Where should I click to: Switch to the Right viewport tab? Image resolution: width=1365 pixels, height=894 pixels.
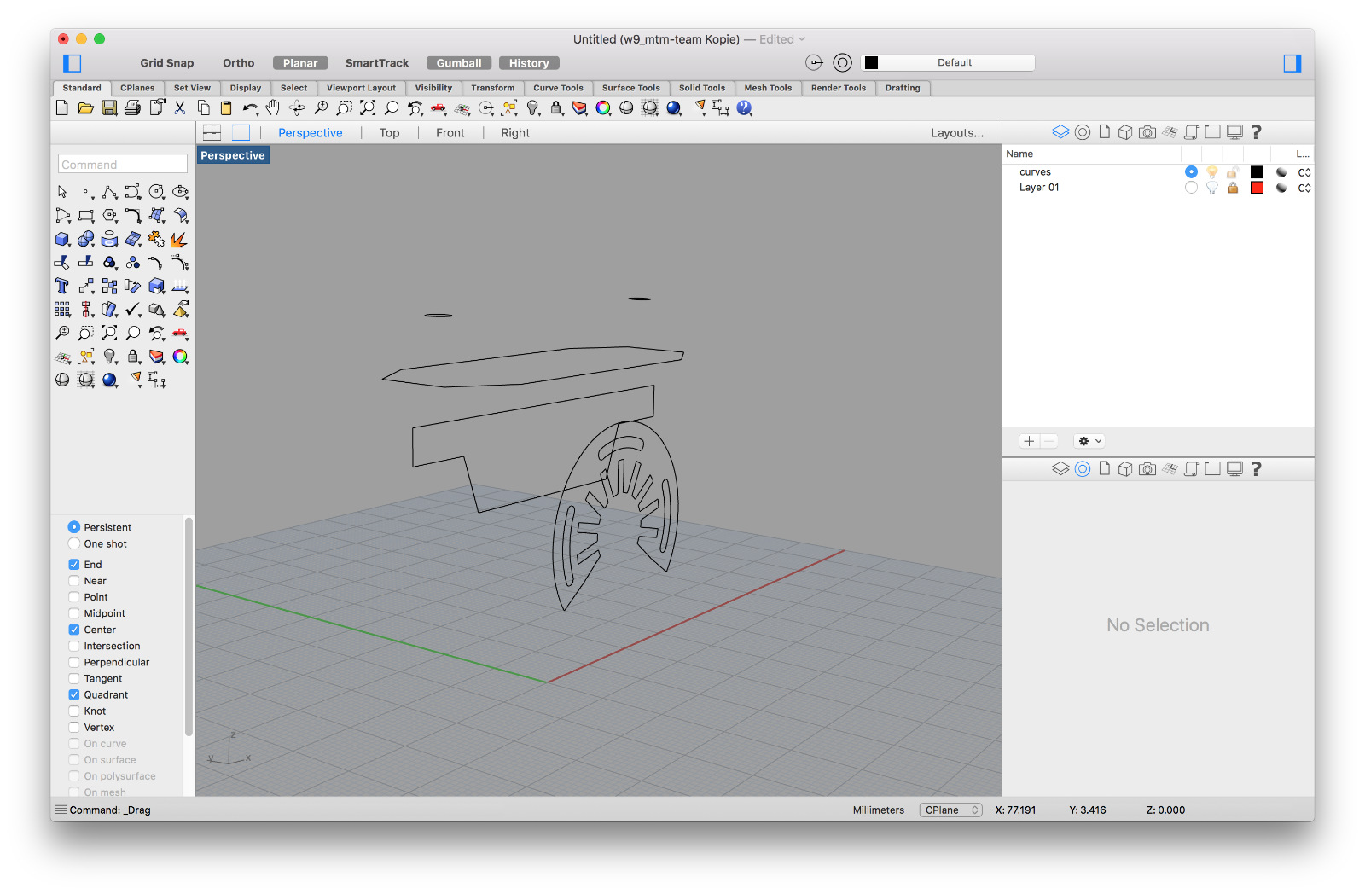click(515, 133)
